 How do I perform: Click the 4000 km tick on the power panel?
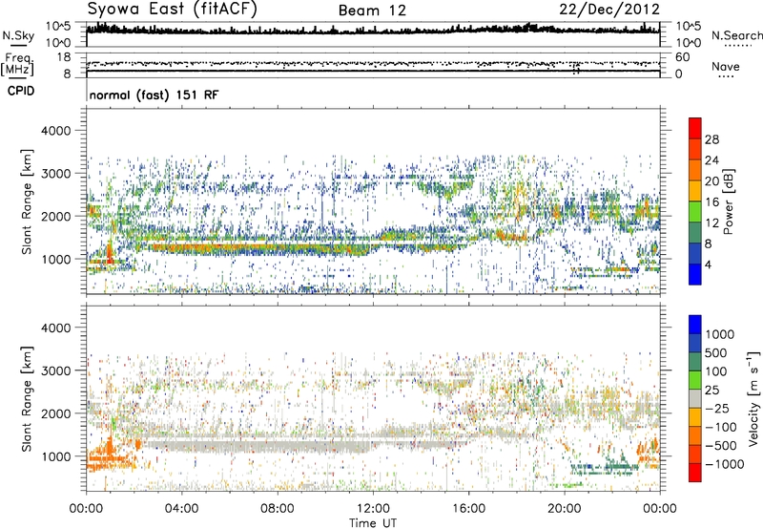pos(56,131)
